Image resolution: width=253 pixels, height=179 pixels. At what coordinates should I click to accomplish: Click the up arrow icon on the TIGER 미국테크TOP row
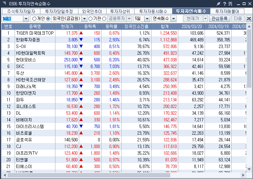[x=81, y=33]
